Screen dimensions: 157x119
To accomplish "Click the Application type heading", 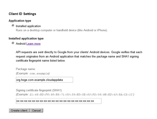I will [20, 21].
